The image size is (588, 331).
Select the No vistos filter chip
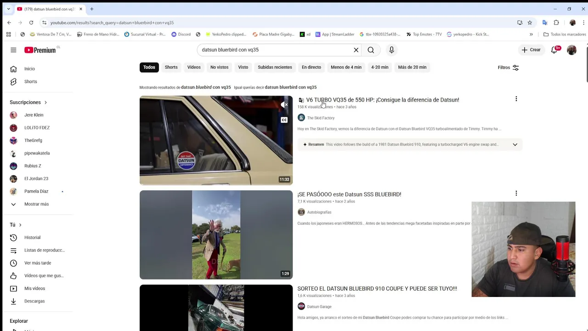pyautogui.click(x=219, y=67)
